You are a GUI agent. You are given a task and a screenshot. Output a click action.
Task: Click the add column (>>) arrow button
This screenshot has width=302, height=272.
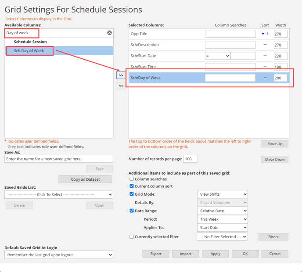(x=121, y=75)
